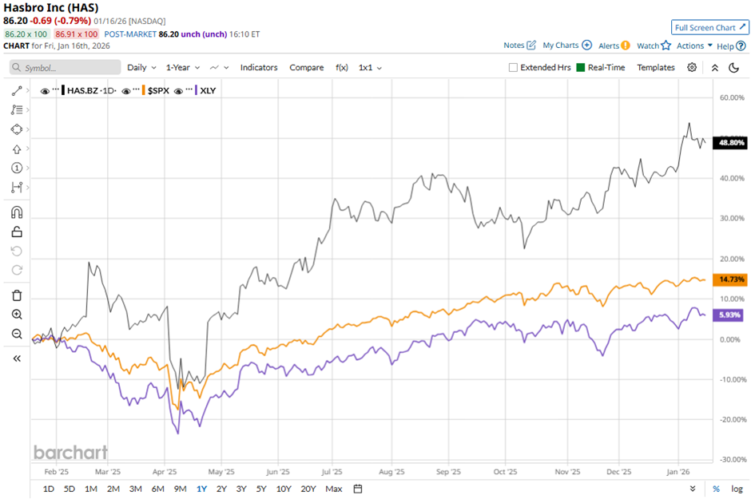Image resolution: width=751 pixels, height=499 pixels.
Task: Select the arrow marker tool
Action: pos(17,149)
